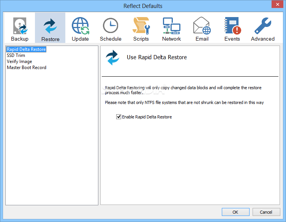Open the Events notebook icon
Viewport: 286px width, 222px height.
pyautogui.click(x=232, y=26)
